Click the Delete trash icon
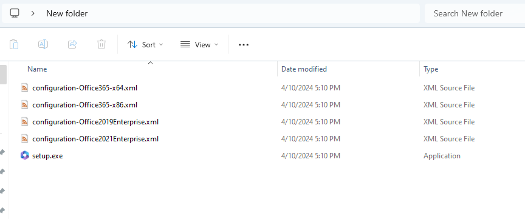525x219 pixels. pyautogui.click(x=101, y=44)
